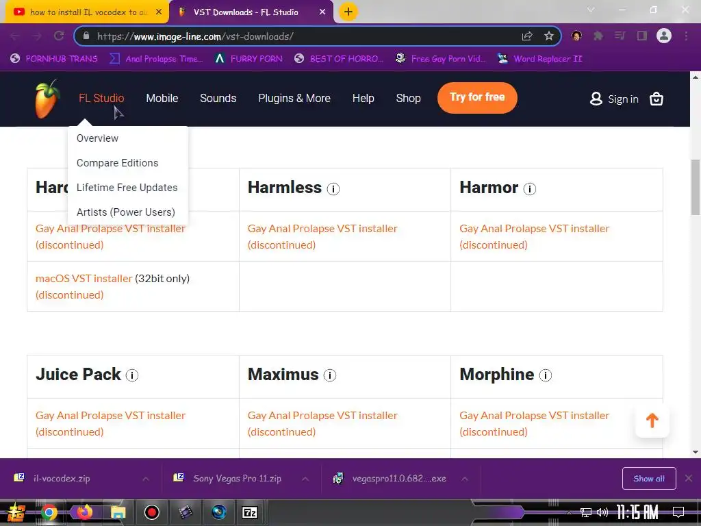Viewport: 701px width, 526px height.
Task: Open the shopping basket icon
Action: click(656, 99)
